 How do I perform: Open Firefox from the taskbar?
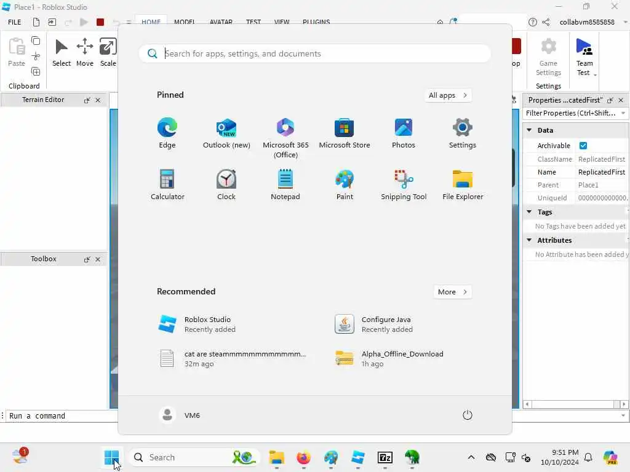pyautogui.click(x=303, y=457)
